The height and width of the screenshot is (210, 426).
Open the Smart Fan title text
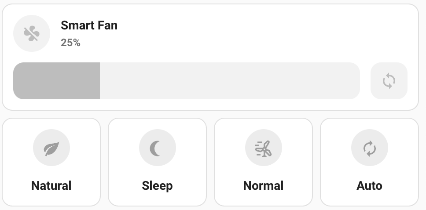(89, 25)
